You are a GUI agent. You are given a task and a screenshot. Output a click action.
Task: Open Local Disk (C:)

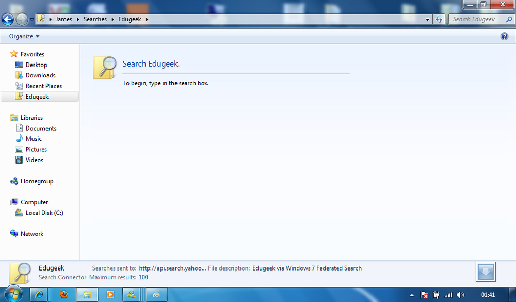[44, 213]
